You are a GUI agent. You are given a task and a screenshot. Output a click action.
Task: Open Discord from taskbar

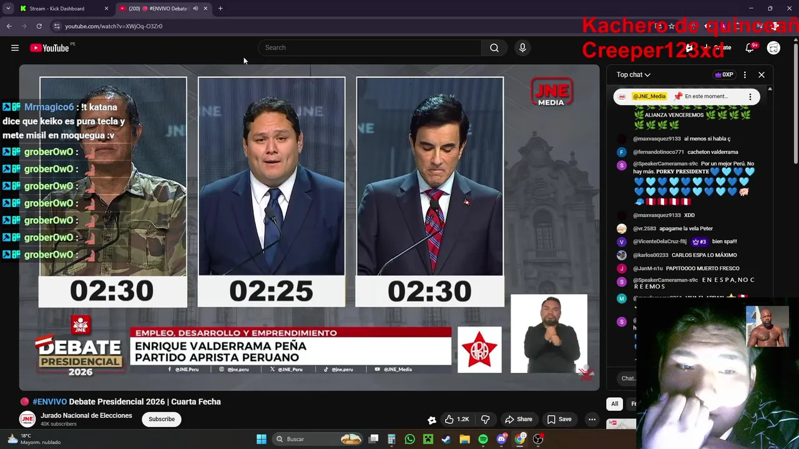501,439
